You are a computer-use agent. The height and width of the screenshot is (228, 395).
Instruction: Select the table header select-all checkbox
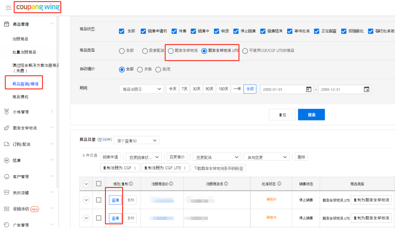click(99, 184)
